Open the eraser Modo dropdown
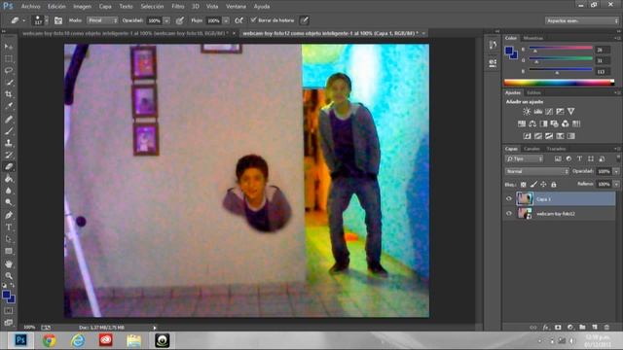This screenshot has height=350, width=623. (102, 20)
